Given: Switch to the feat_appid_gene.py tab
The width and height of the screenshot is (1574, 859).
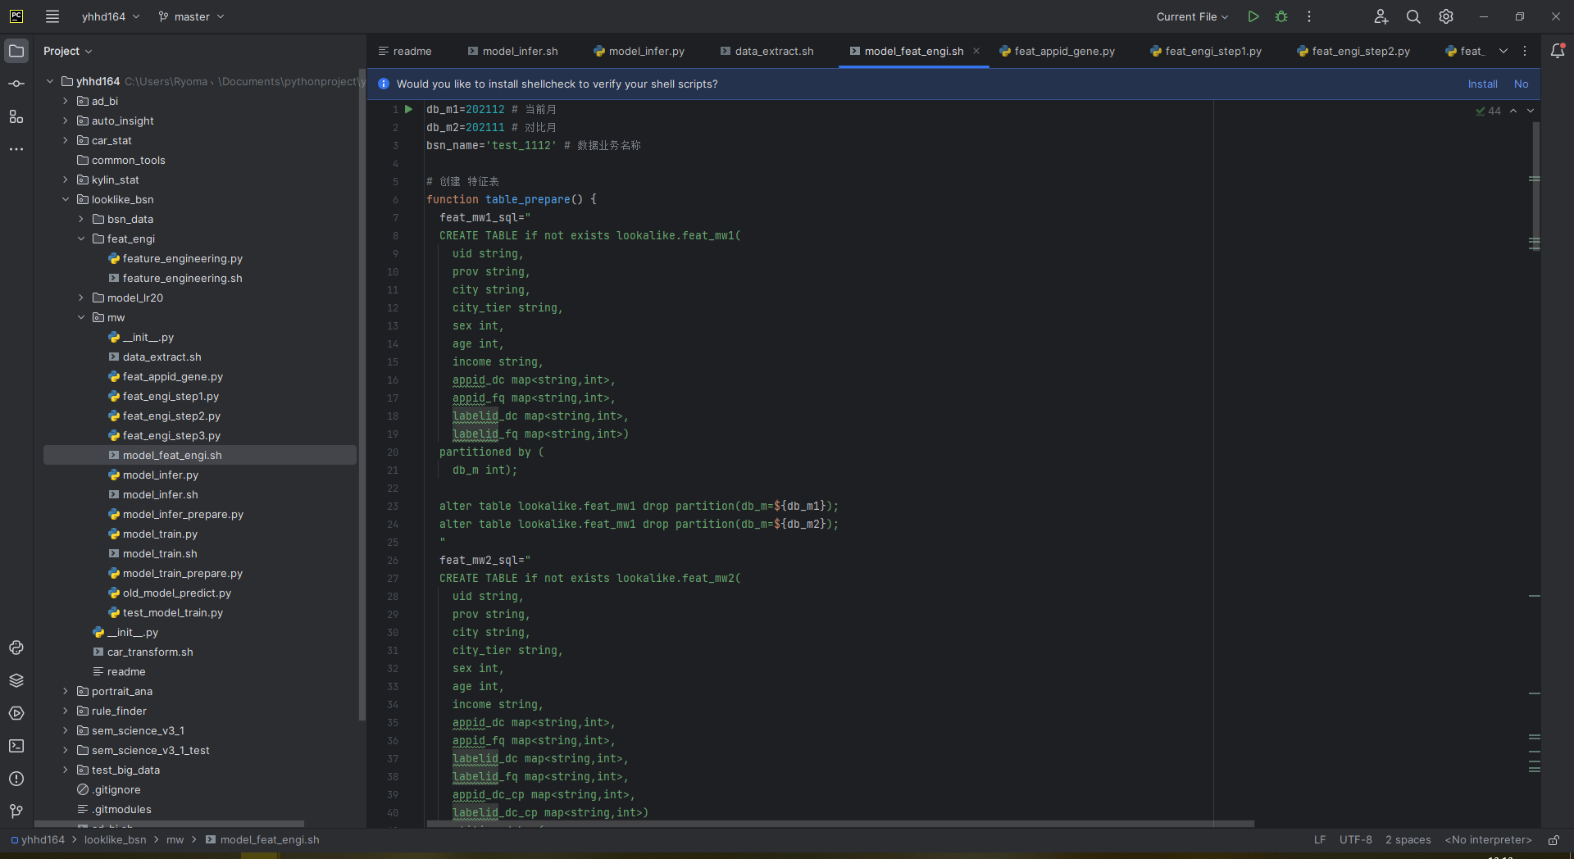Looking at the screenshot, I should (1058, 51).
